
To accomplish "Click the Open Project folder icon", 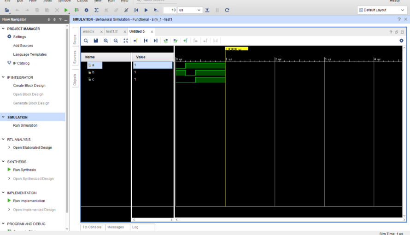I will coord(7,10).
